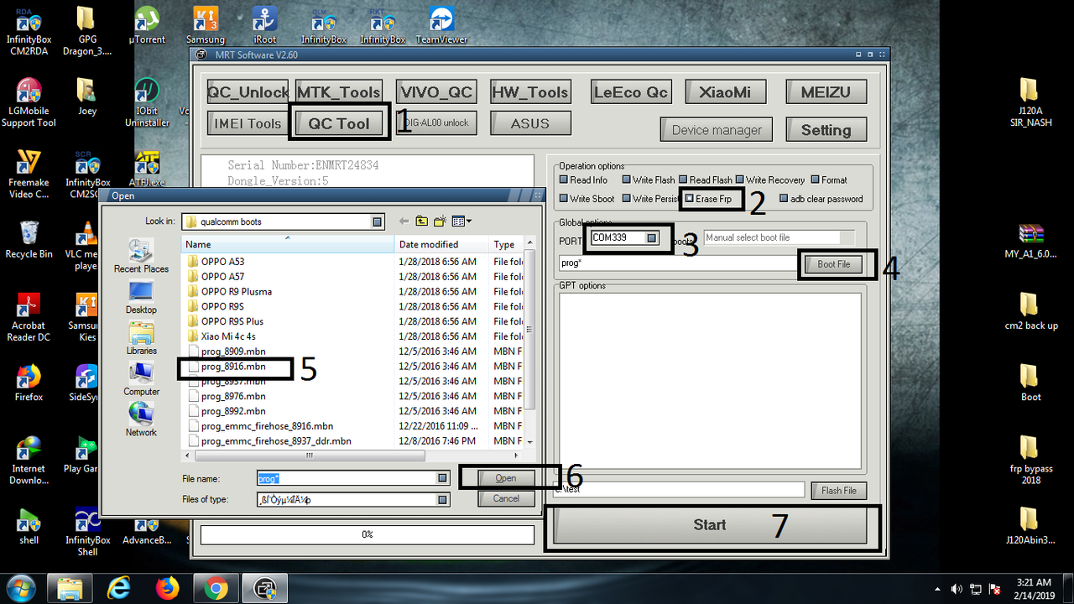This screenshot has width=1074, height=604.
Task: Select the MEIZU tab
Action: 826,91
